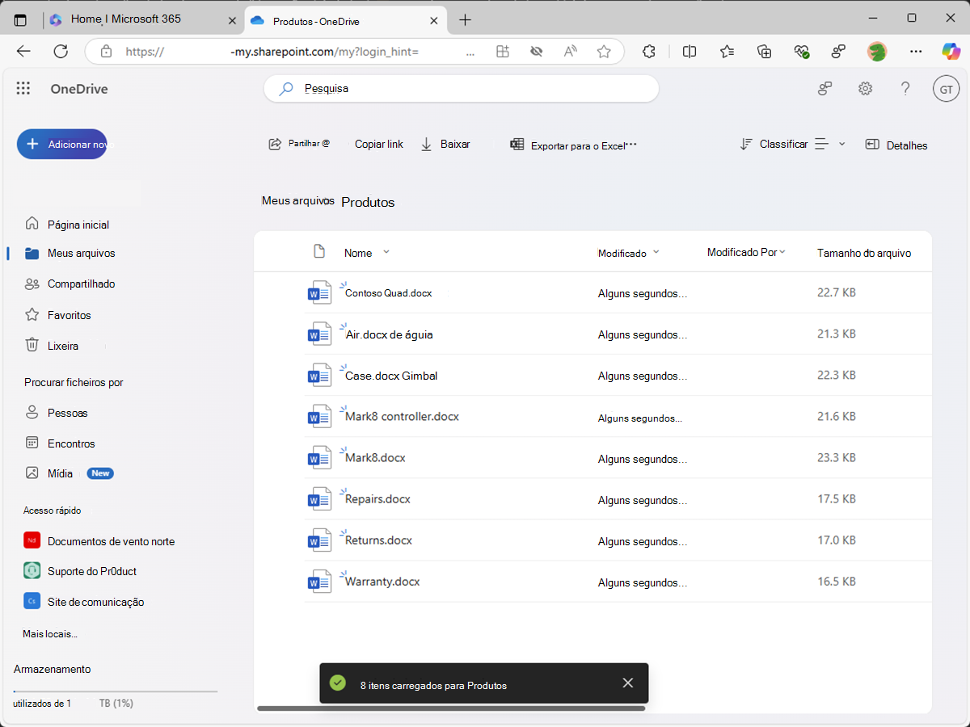Screen dimensions: 970x727
Task: Open the Detalhes pane
Action: coord(896,145)
